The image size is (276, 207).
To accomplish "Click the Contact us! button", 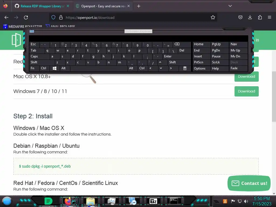I will (249, 183).
